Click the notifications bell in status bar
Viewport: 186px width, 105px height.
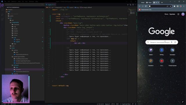tap(136, 104)
